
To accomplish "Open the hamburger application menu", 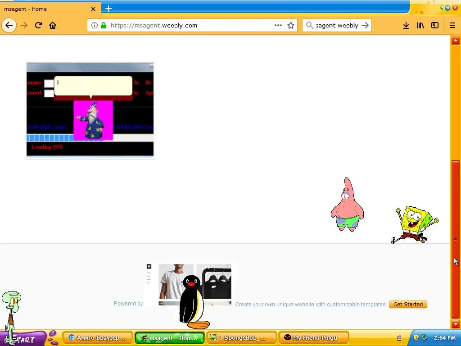I will tap(452, 25).
